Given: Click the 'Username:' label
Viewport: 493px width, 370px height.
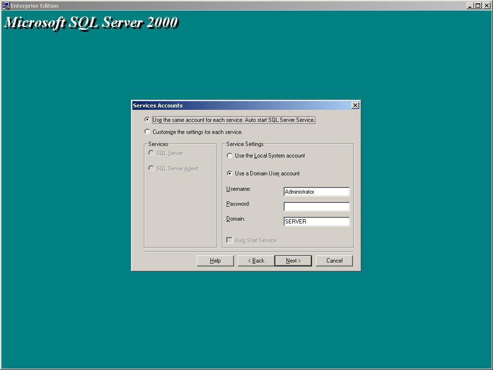Looking at the screenshot, I should [238, 189].
